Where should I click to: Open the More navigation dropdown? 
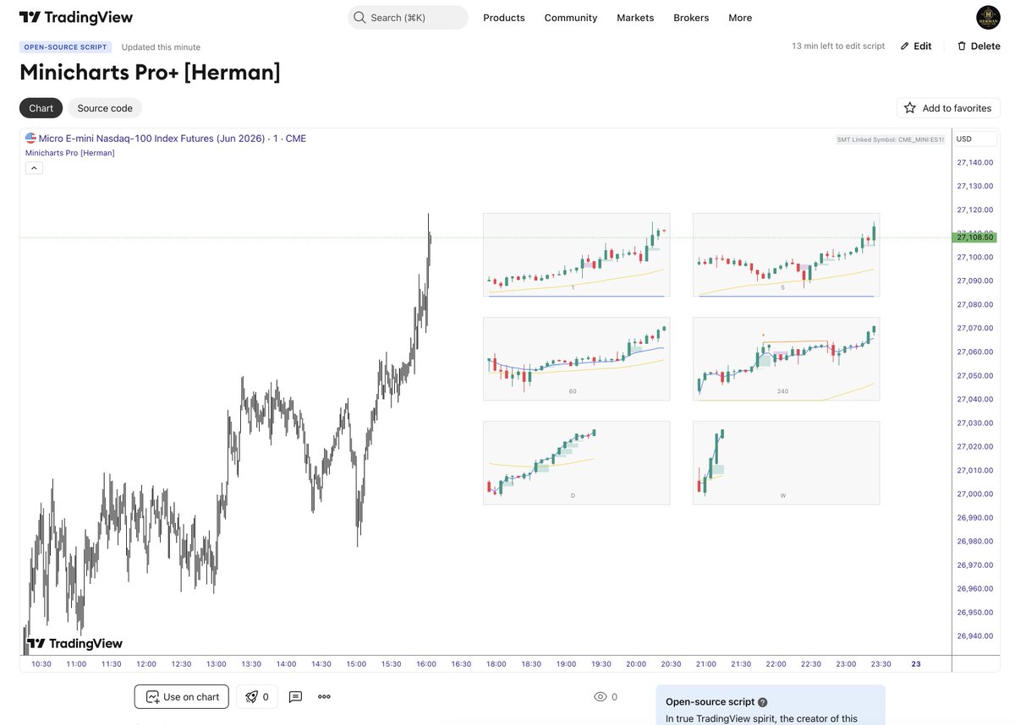tap(740, 17)
